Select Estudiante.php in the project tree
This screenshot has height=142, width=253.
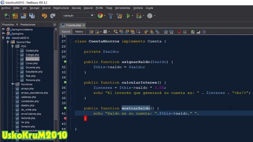click(x=34, y=72)
